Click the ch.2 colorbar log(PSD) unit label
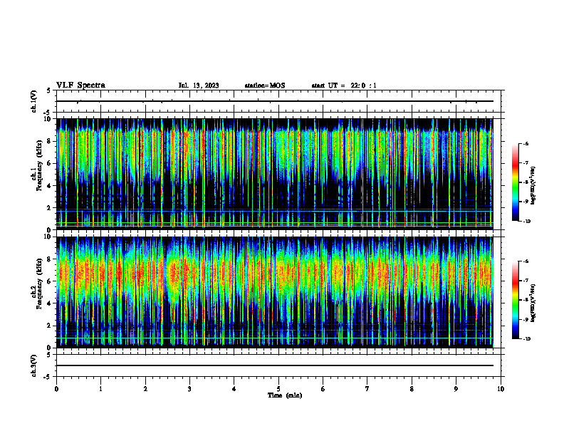 pyautogui.click(x=533, y=303)
